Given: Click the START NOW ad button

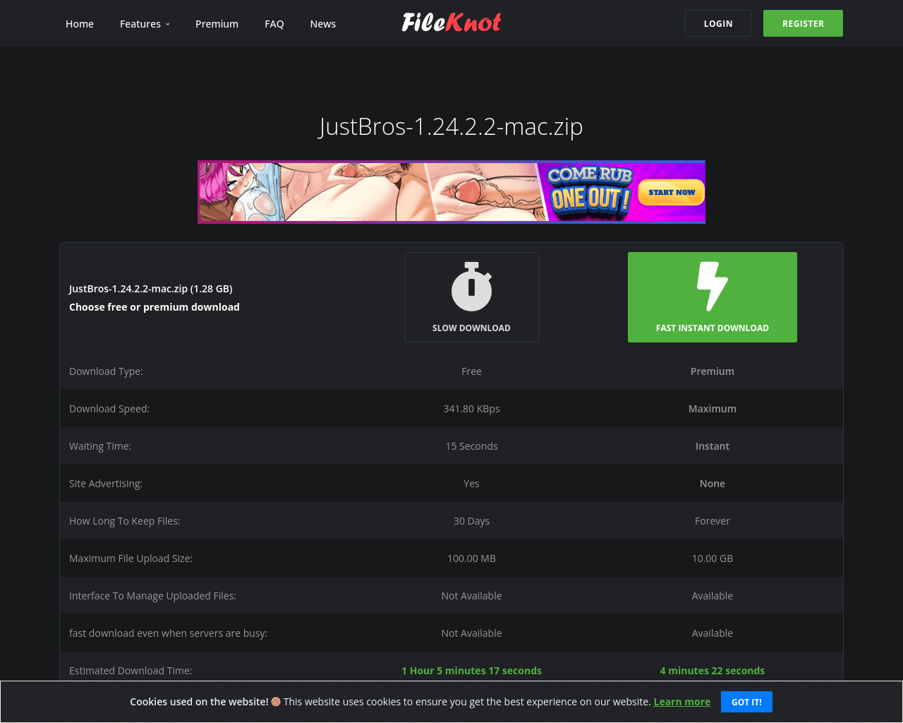Looking at the screenshot, I should click(672, 192).
